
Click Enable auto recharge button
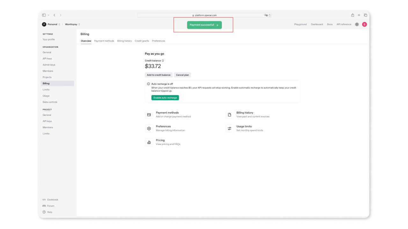point(165,98)
